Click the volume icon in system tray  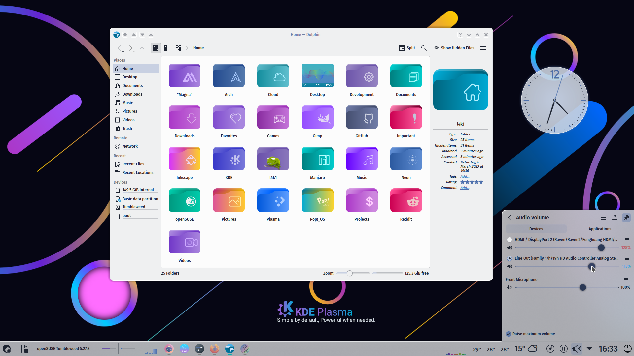[577, 349]
